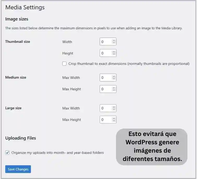Click the Large size row label
The image size is (197, 179).
click(13, 108)
